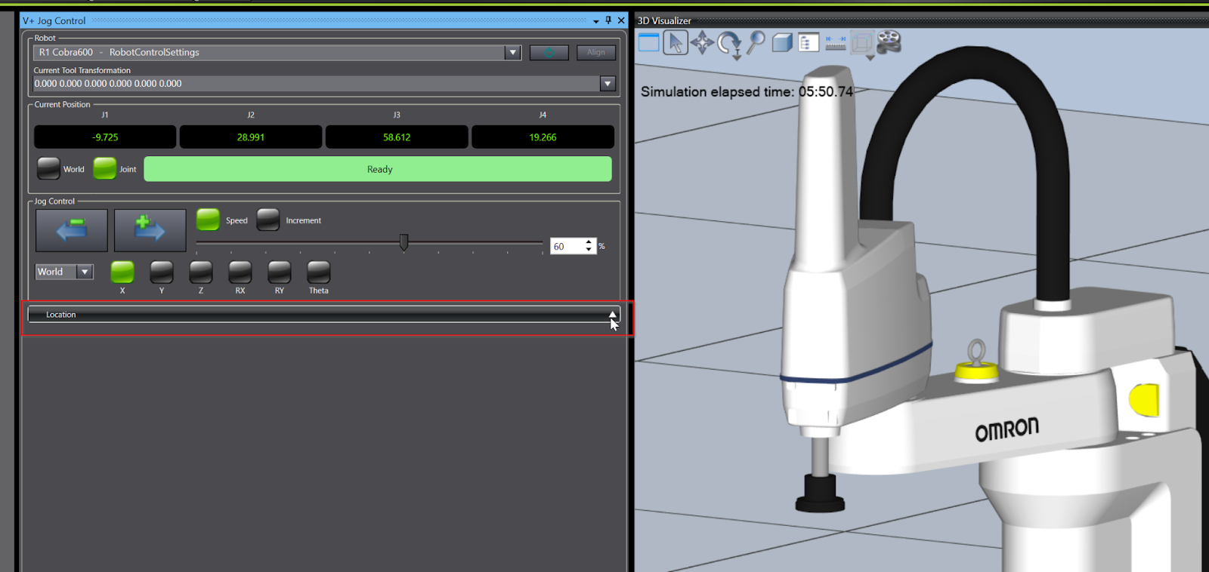Click the J4 value 19.266

click(x=543, y=137)
